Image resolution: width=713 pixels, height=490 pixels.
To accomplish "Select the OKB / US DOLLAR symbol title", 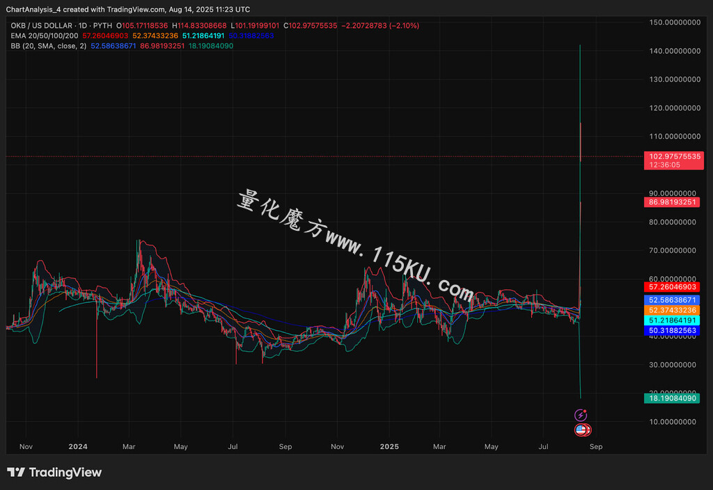I will [42, 26].
